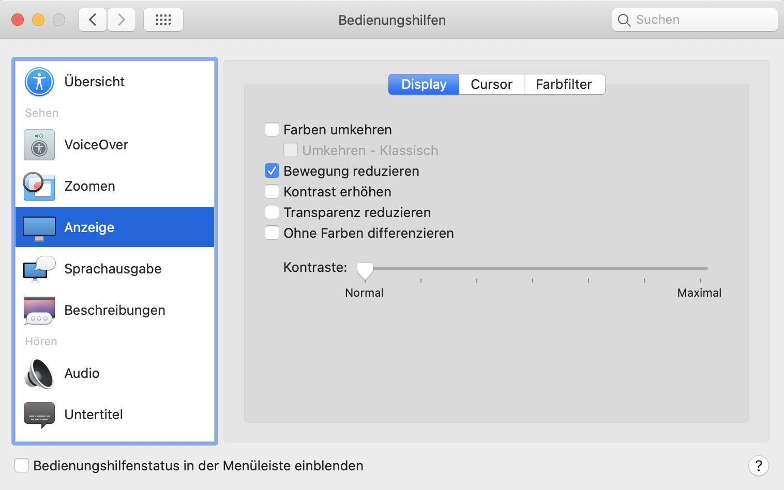Switch to the Cursor tab
The width and height of the screenshot is (784, 490).
pos(491,84)
